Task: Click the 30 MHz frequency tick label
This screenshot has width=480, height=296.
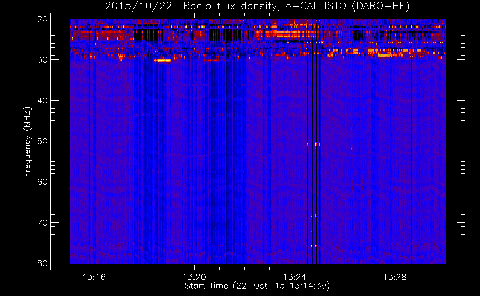Action: click(x=42, y=60)
